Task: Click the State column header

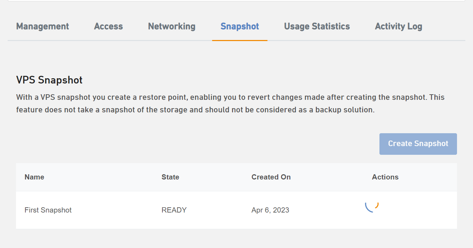Action: pyautogui.click(x=170, y=177)
